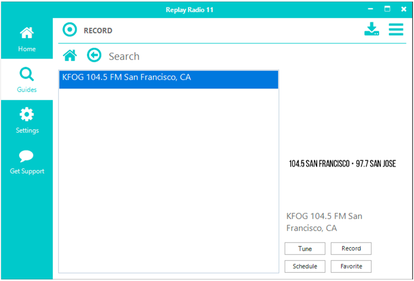Minimize the Replay Radio window
The height and width of the screenshot is (281, 414).
(371, 9)
